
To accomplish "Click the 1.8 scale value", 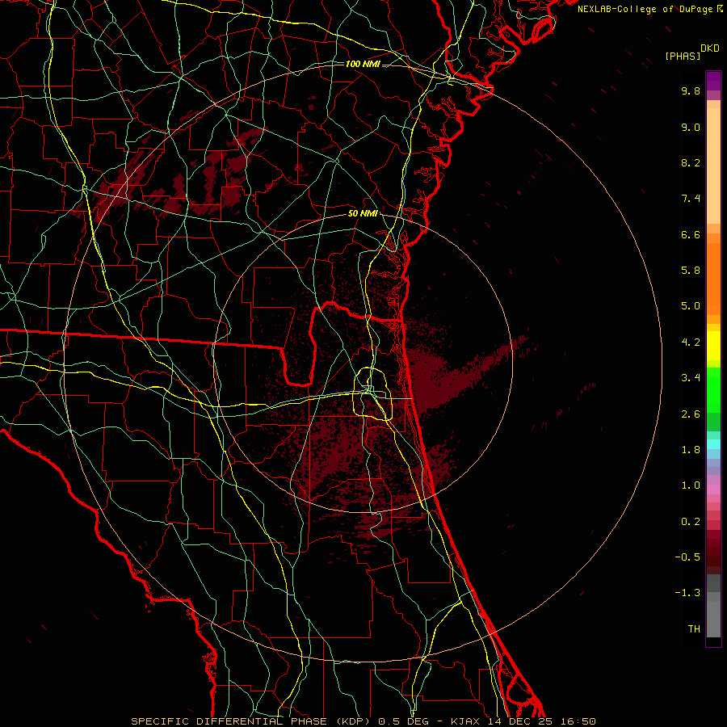I will coord(691,450).
